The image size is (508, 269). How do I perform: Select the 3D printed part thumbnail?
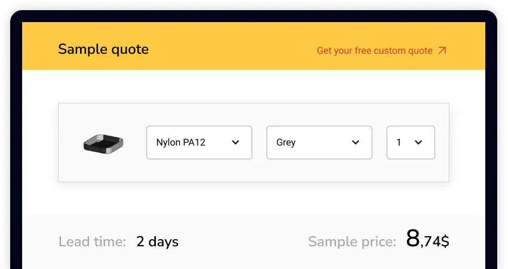tap(103, 143)
